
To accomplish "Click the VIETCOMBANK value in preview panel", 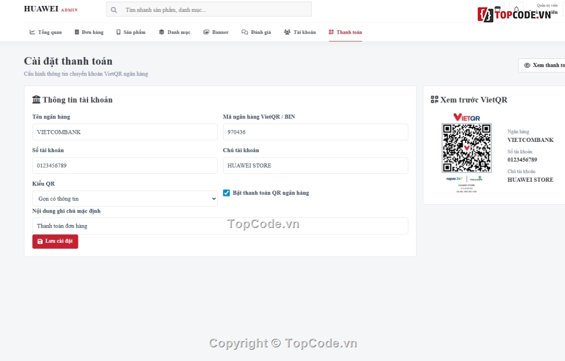I will 531,140.
